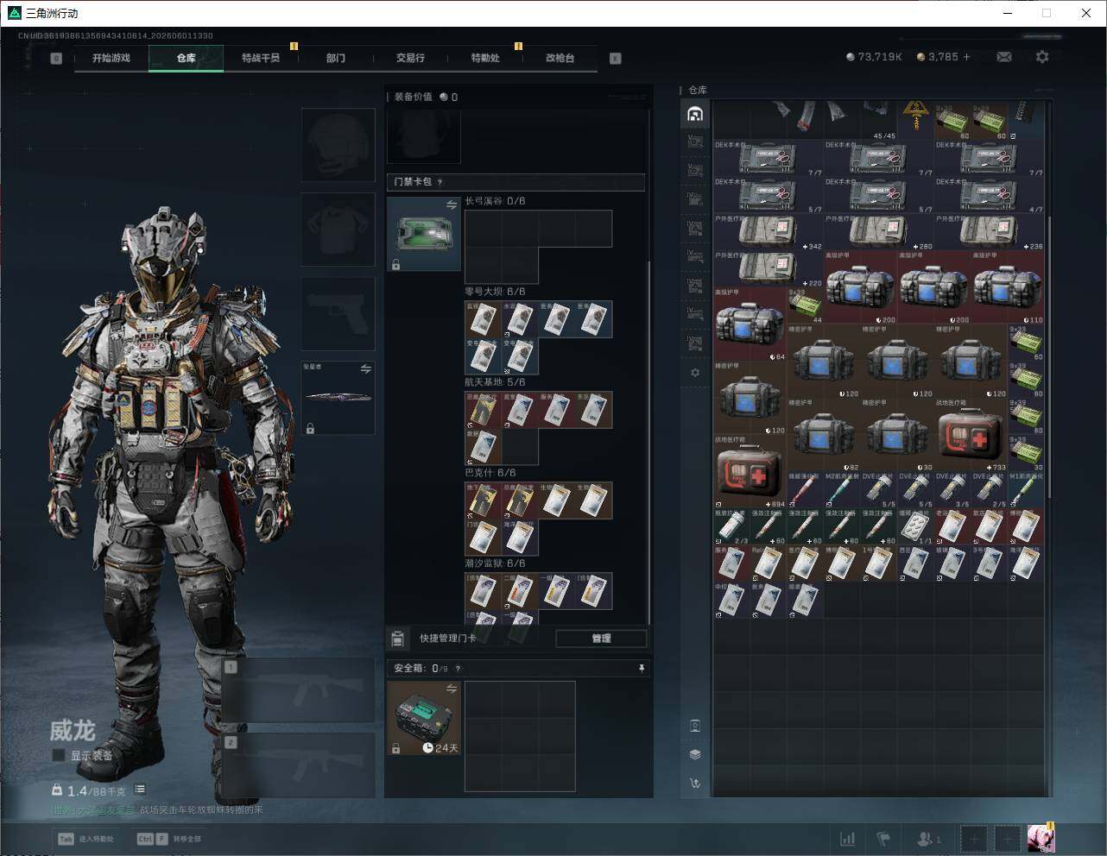Click the pin icon on the 安全箱 header

tap(641, 668)
